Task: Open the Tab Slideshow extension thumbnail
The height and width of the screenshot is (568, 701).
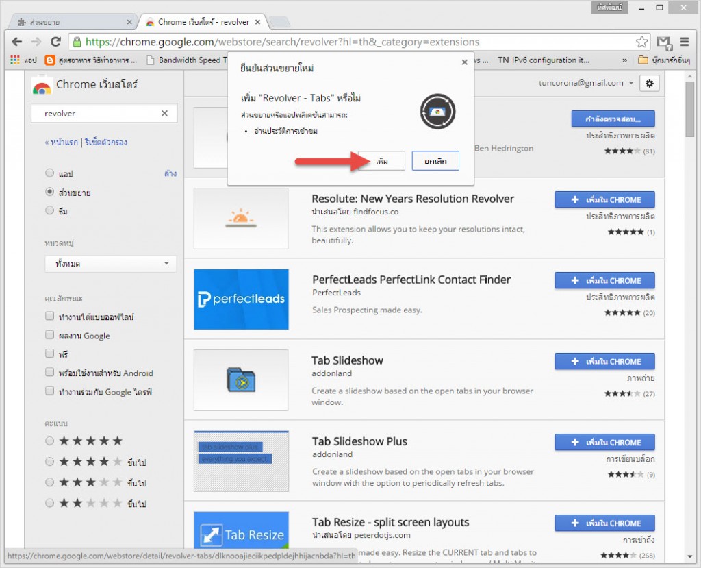Action: point(241,380)
